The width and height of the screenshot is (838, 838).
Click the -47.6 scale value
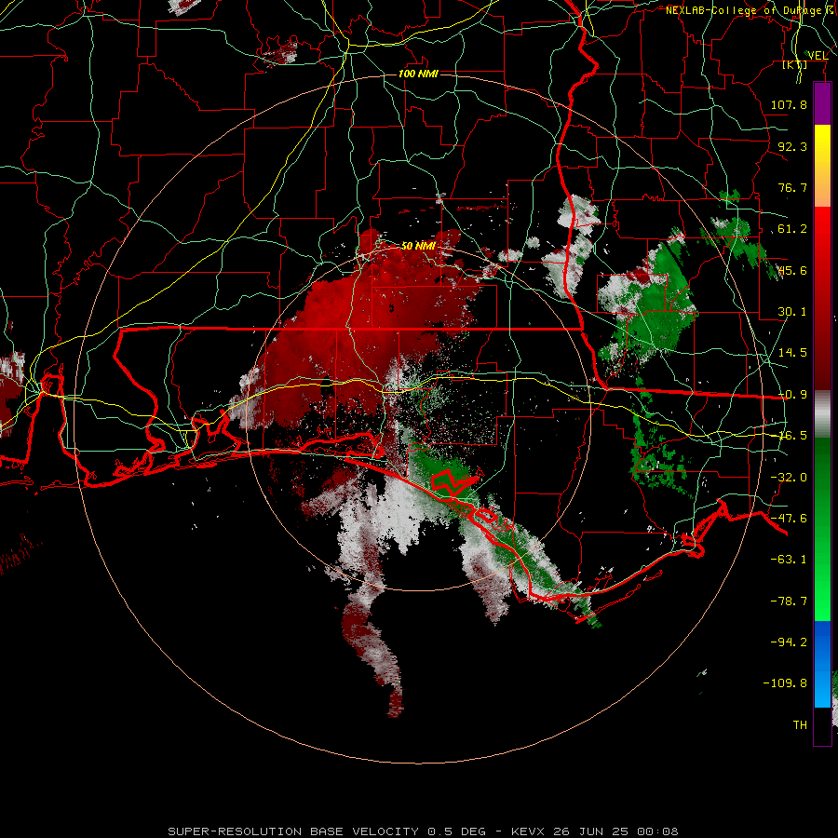[x=789, y=519]
